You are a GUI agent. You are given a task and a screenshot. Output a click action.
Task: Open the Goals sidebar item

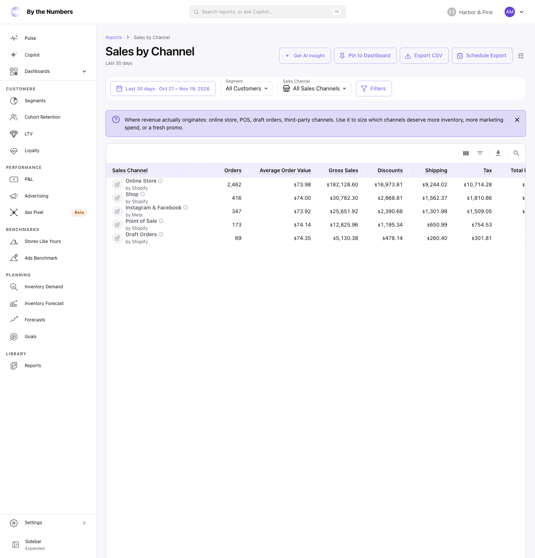[x=48, y=337]
